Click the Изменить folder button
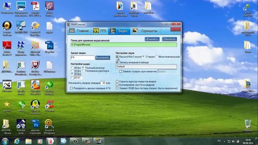The width and height of the screenshot is (258, 145). coord(152,39)
